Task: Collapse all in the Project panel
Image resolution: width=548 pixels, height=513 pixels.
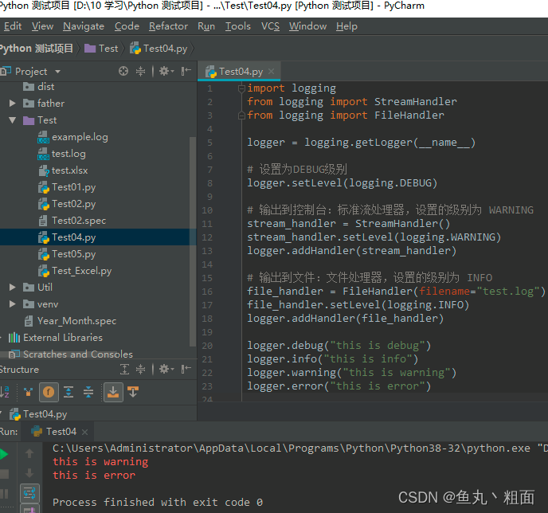Action: click(140, 71)
